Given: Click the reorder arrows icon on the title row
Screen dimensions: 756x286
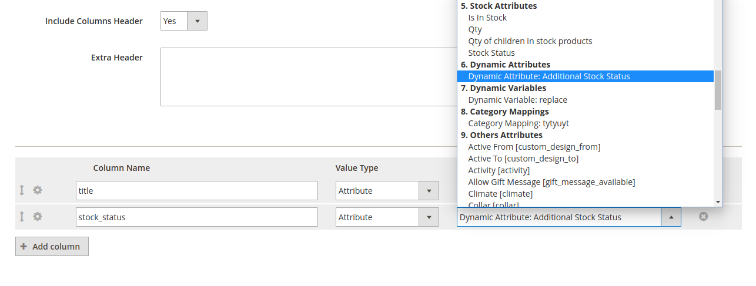Looking at the screenshot, I should [x=22, y=190].
